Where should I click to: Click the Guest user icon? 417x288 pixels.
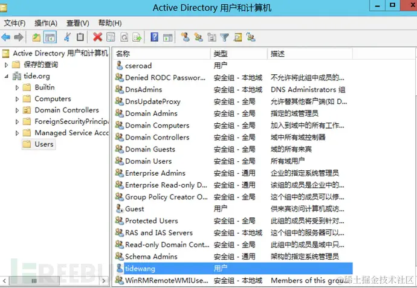(x=120, y=209)
